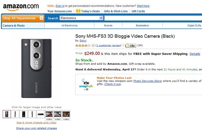
Task: Play the first video thumbnail
Action: [x=49, y=114]
